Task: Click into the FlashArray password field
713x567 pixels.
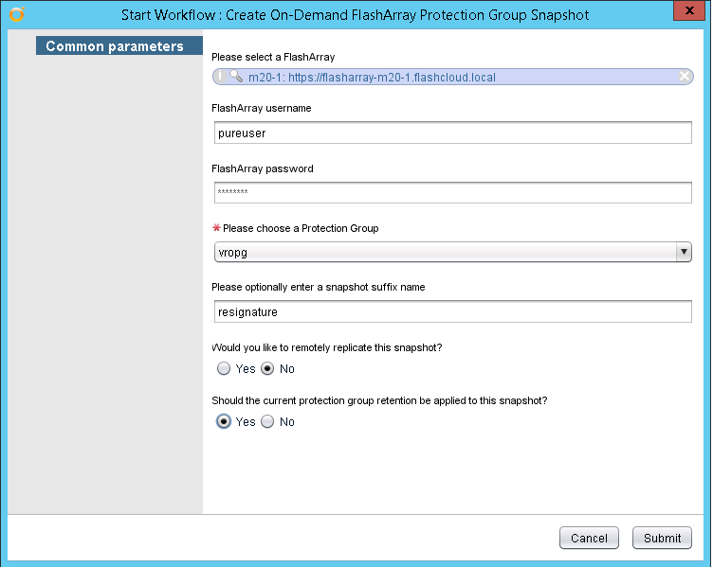Action: 453,192
